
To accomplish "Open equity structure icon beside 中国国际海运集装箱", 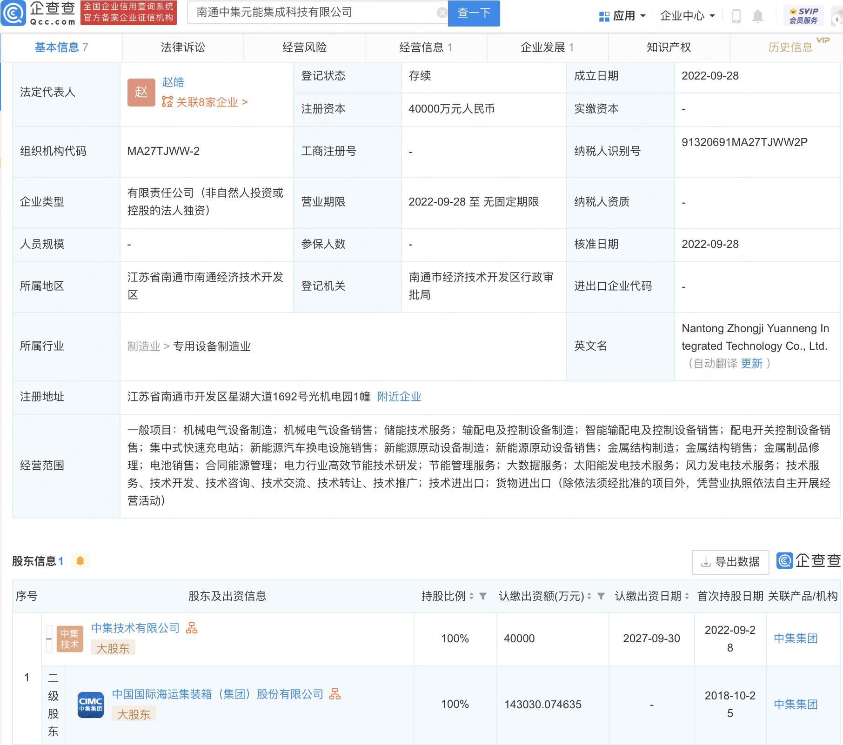I will pyautogui.click(x=335, y=694).
